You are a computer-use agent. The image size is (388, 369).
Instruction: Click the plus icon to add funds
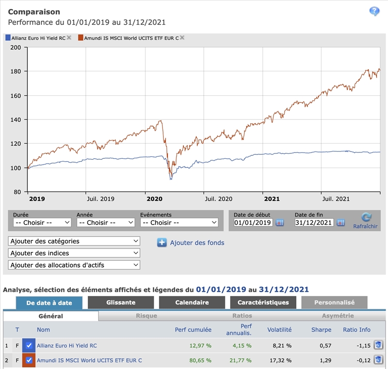(x=162, y=242)
